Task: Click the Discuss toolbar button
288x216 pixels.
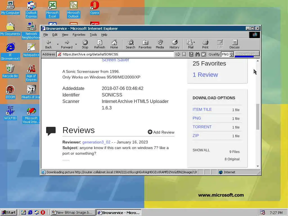Action: (234, 44)
